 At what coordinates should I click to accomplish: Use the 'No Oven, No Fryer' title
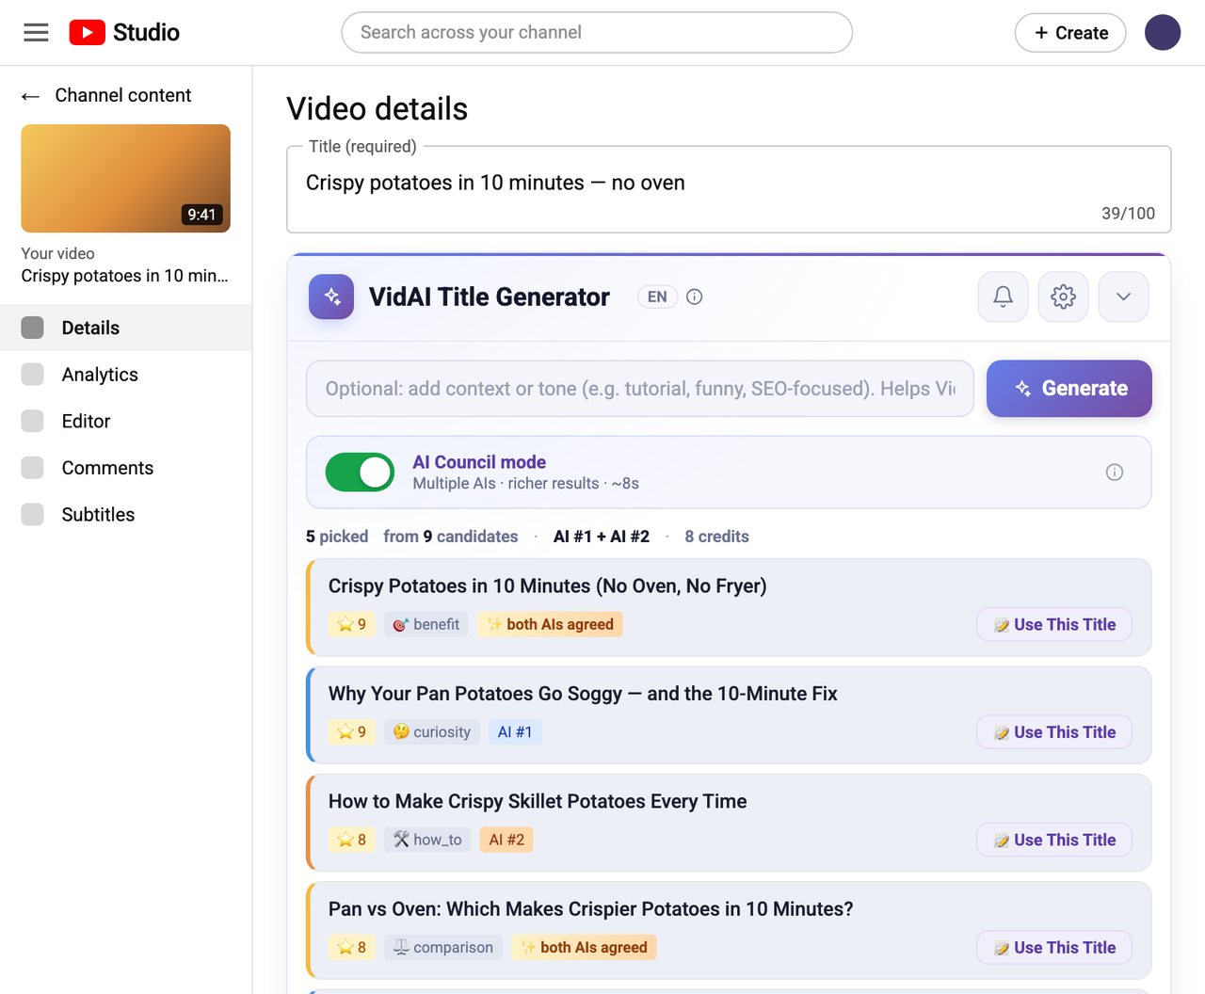1054,624
